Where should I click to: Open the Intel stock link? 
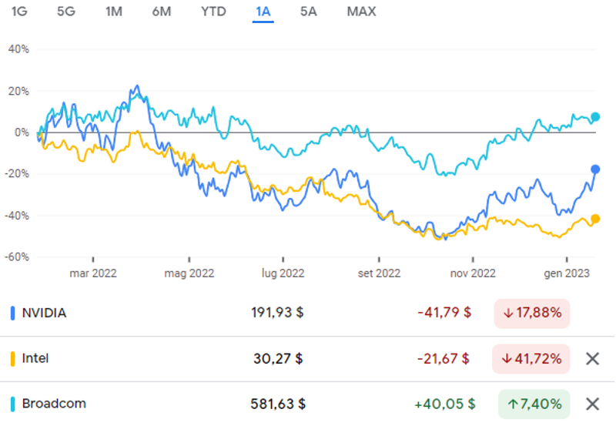tap(35, 358)
